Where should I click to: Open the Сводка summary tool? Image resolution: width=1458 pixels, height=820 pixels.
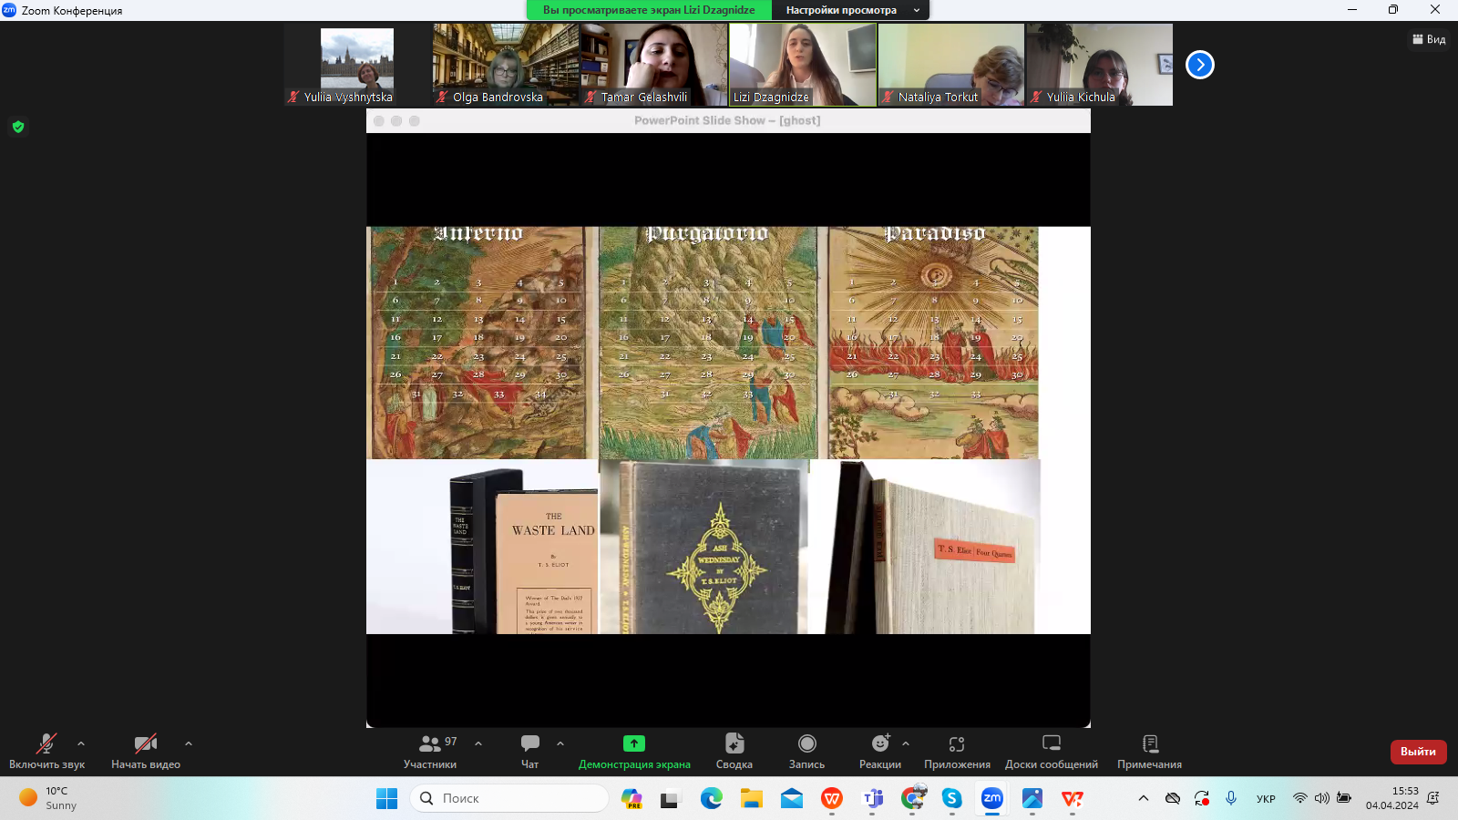734,751
